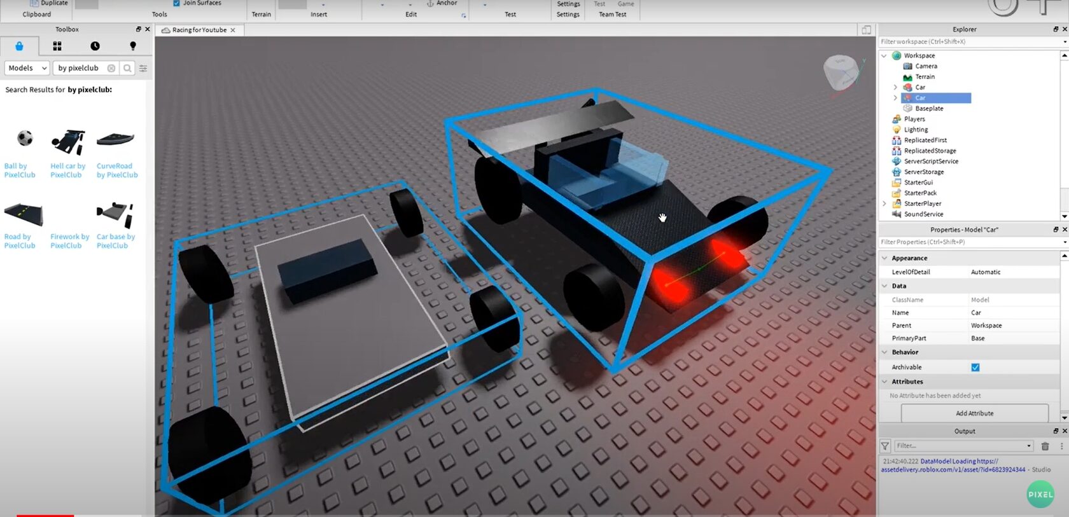The image size is (1069, 517).
Task: Click the viewport layout toggle icon
Action: coord(866,30)
